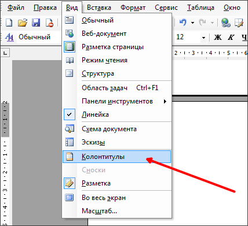Click the Italic К button

pyautogui.click(x=231, y=37)
